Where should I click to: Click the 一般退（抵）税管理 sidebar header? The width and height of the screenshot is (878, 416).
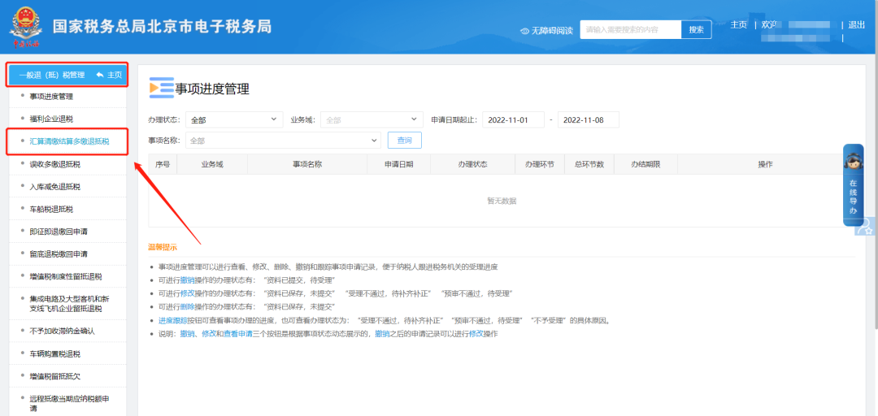point(51,75)
